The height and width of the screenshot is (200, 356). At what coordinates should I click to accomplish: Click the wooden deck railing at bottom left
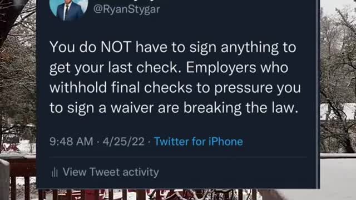coord(18,177)
